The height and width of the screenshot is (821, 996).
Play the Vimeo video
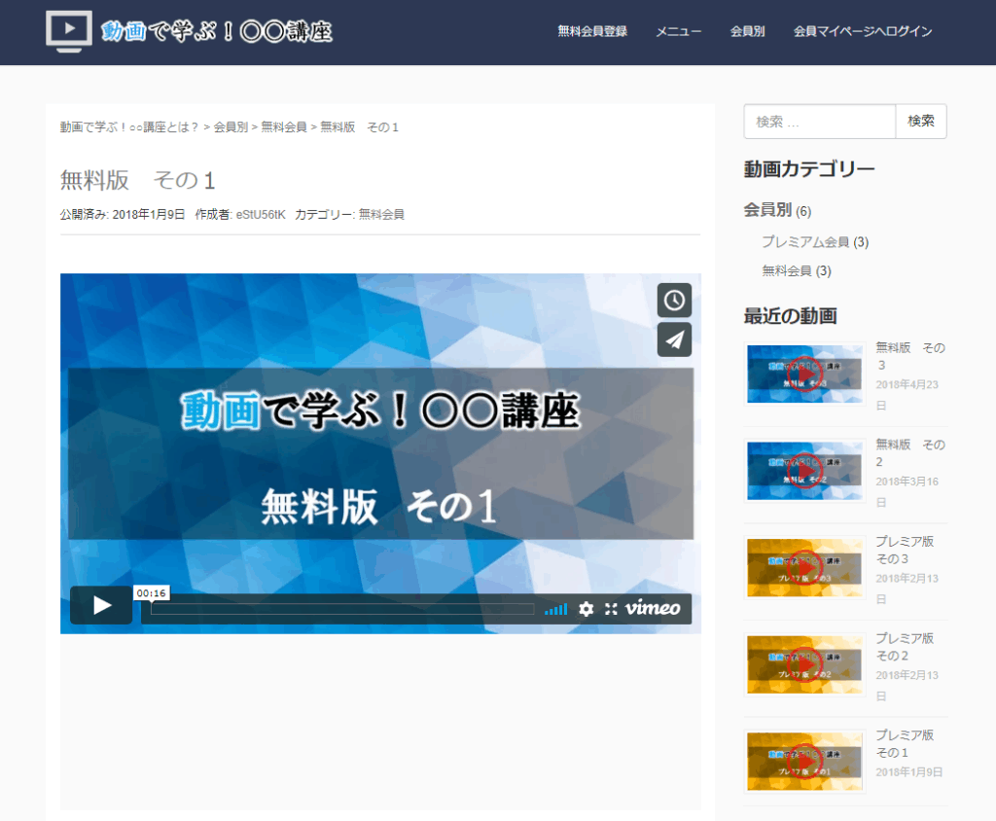pyautogui.click(x=101, y=606)
